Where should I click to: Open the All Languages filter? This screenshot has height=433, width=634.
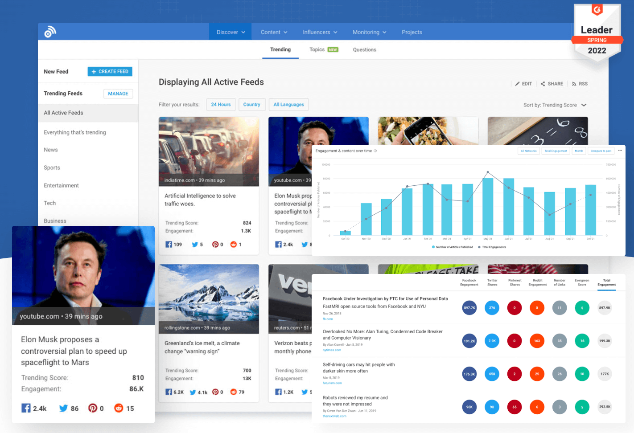tap(288, 105)
